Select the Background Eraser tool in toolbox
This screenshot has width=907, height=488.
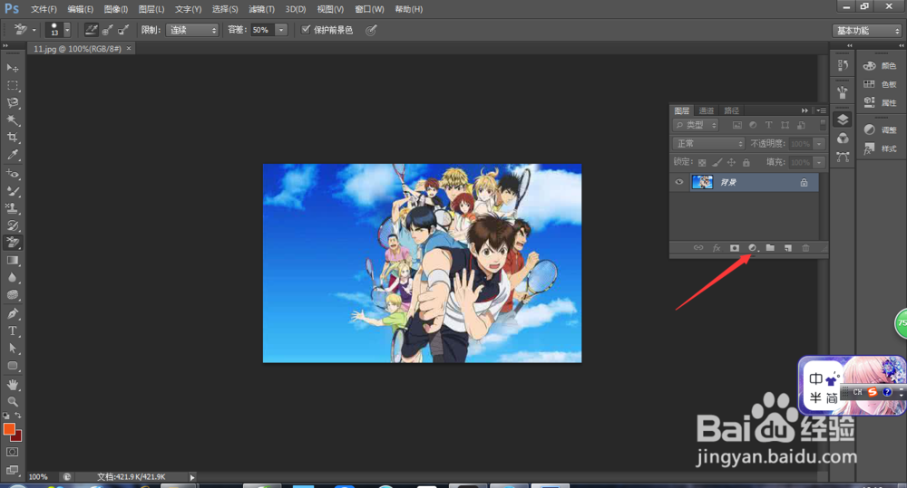[12, 243]
